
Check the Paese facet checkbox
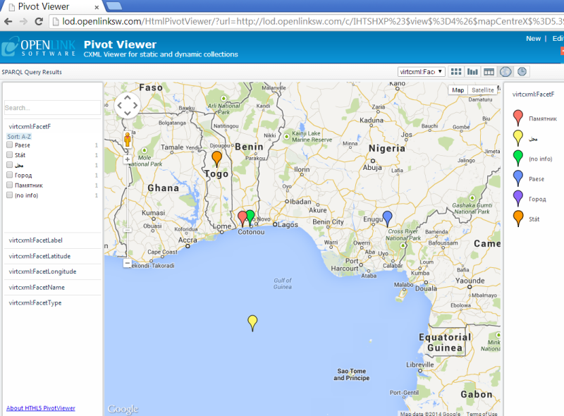click(9, 145)
